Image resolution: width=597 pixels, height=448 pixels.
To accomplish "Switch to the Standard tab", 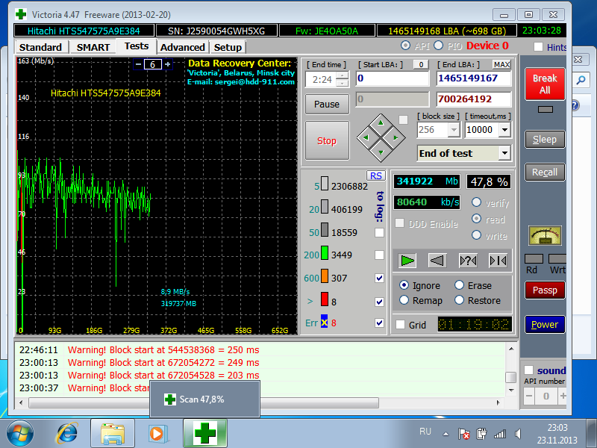I will (x=41, y=47).
